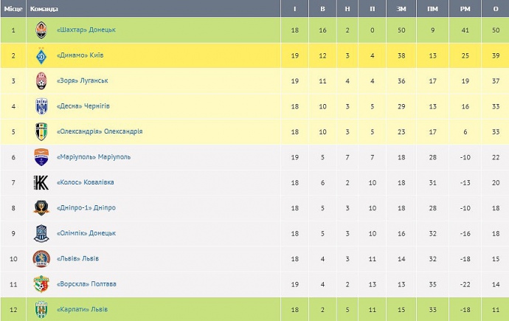Click the Olimpik Donetsk club logo
This screenshot has height=321, width=509.
pyautogui.click(x=41, y=233)
